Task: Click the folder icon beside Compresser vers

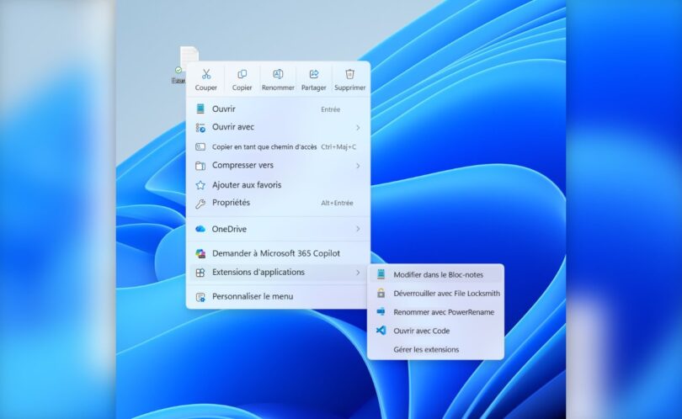Action: click(x=200, y=166)
